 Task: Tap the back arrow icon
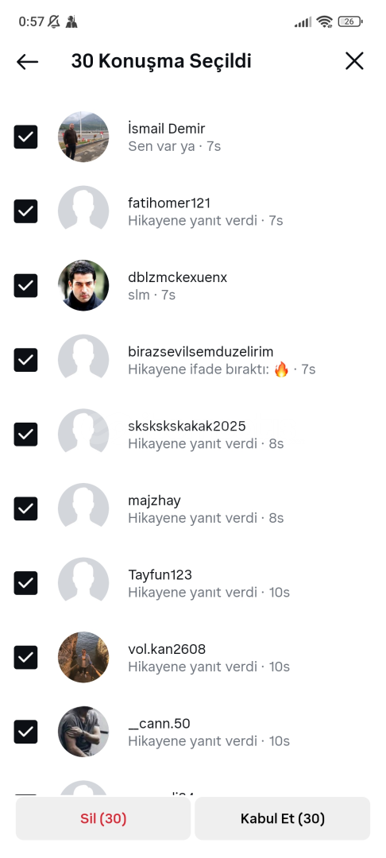point(27,62)
